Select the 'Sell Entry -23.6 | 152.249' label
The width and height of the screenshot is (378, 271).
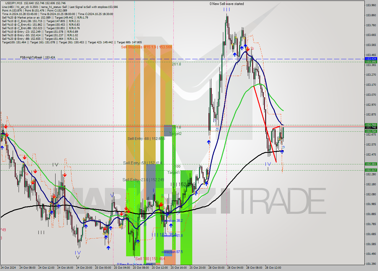coord(143,180)
